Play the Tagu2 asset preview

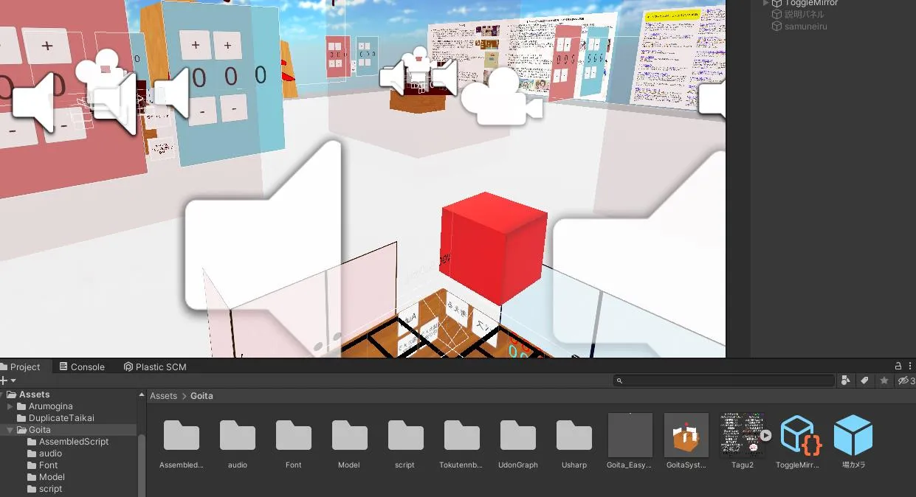click(766, 435)
